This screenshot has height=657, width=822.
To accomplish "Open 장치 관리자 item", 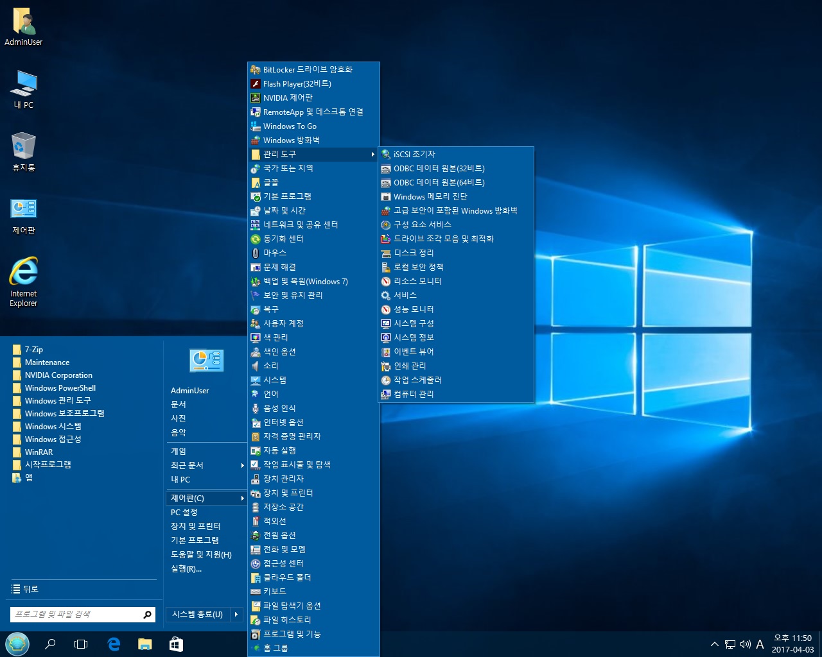I will point(313,479).
